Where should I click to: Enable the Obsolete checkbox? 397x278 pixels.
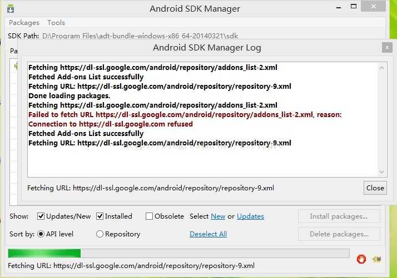149,216
